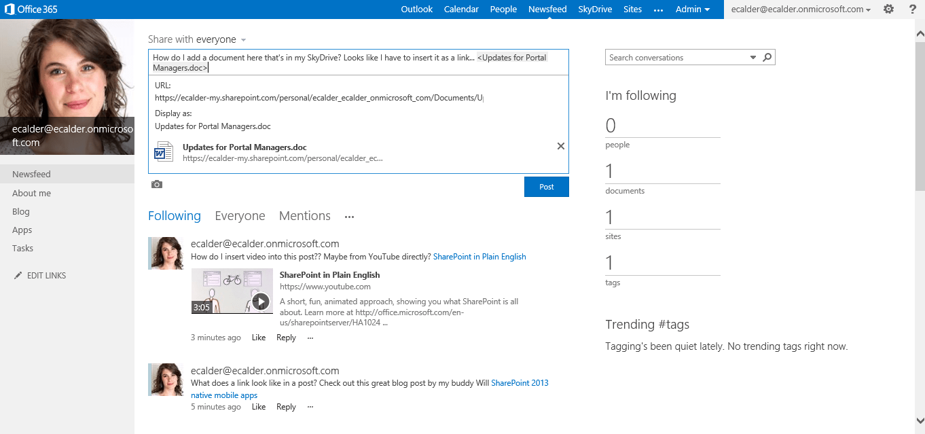Click the Post button

[x=547, y=187]
